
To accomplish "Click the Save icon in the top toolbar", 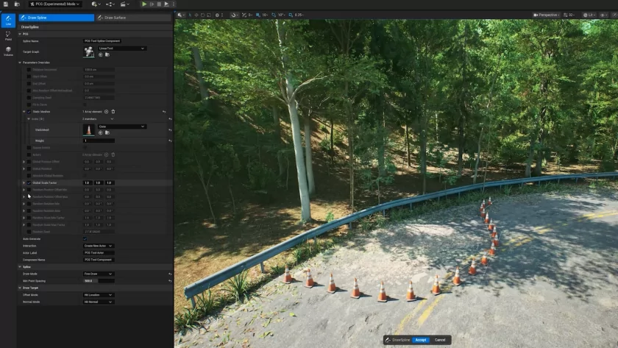I will pos(6,4).
